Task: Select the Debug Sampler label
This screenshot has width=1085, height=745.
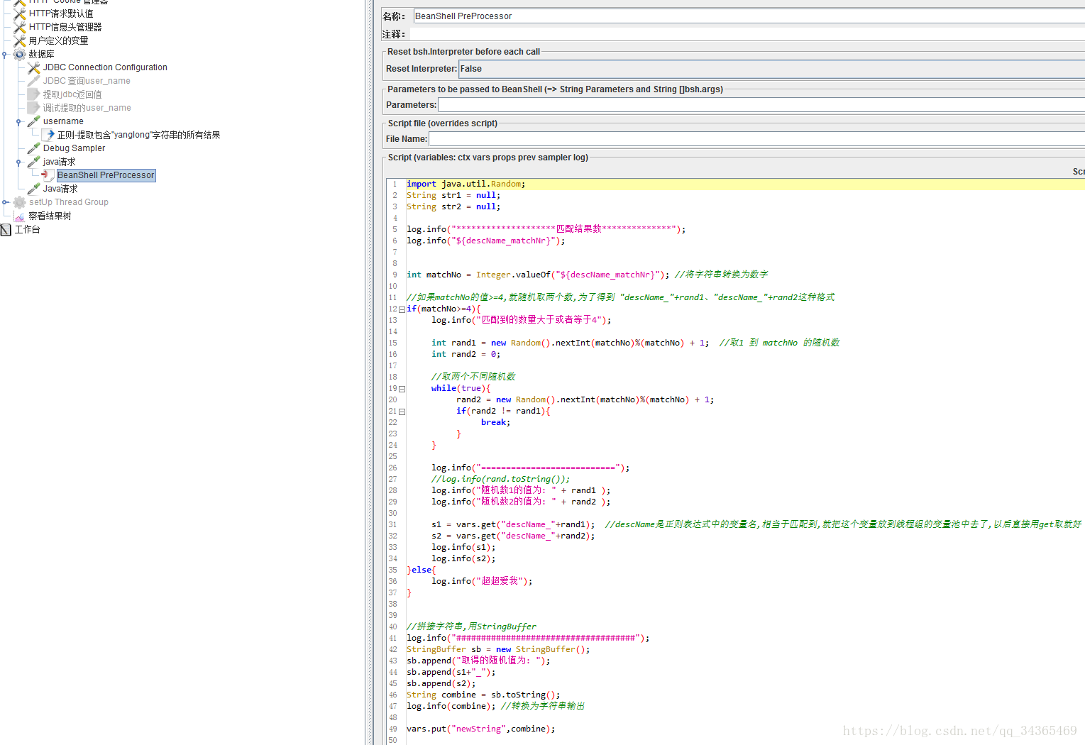Action: (74, 148)
